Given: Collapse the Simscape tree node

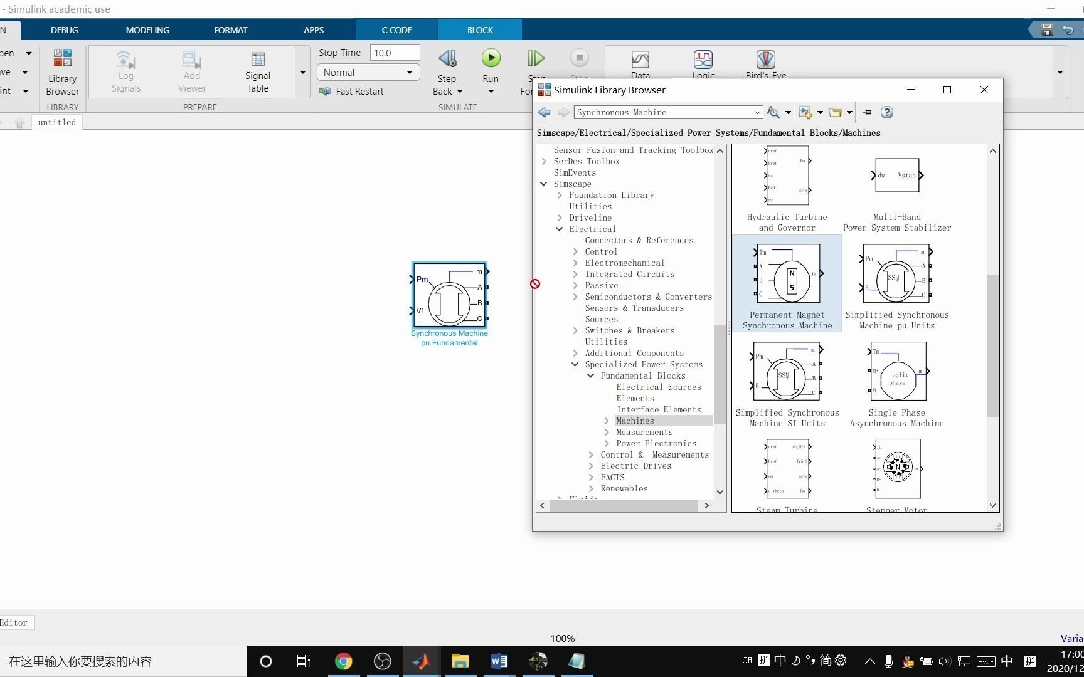Looking at the screenshot, I should pos(544,184).
